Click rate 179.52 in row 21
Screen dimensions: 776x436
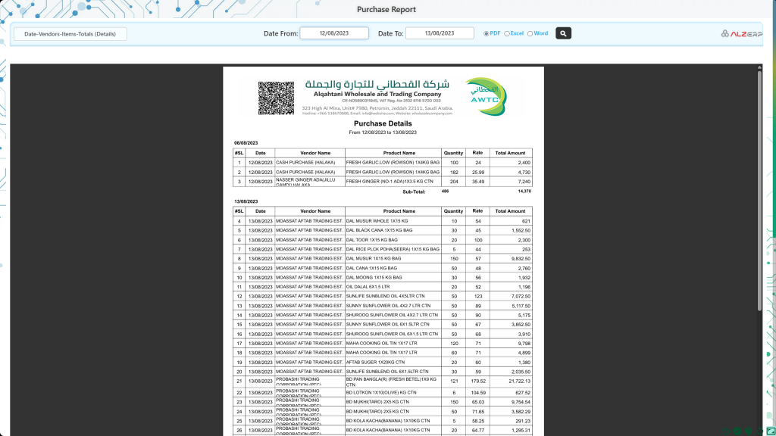click(478, 381)
